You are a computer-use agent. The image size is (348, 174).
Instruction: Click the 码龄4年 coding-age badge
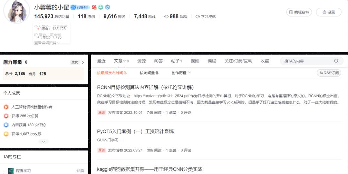point(80,7)
